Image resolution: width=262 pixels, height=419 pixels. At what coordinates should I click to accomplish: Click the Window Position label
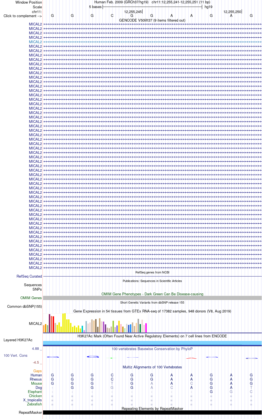point(29,2)
